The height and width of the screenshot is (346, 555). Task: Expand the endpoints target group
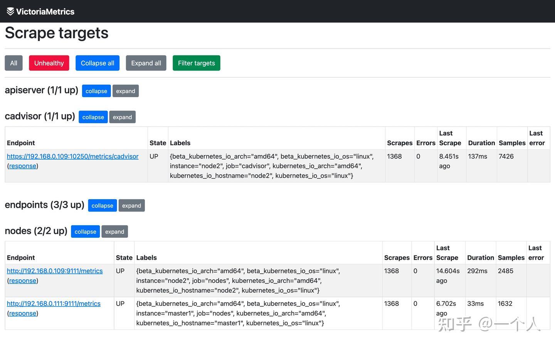(131, 206)
